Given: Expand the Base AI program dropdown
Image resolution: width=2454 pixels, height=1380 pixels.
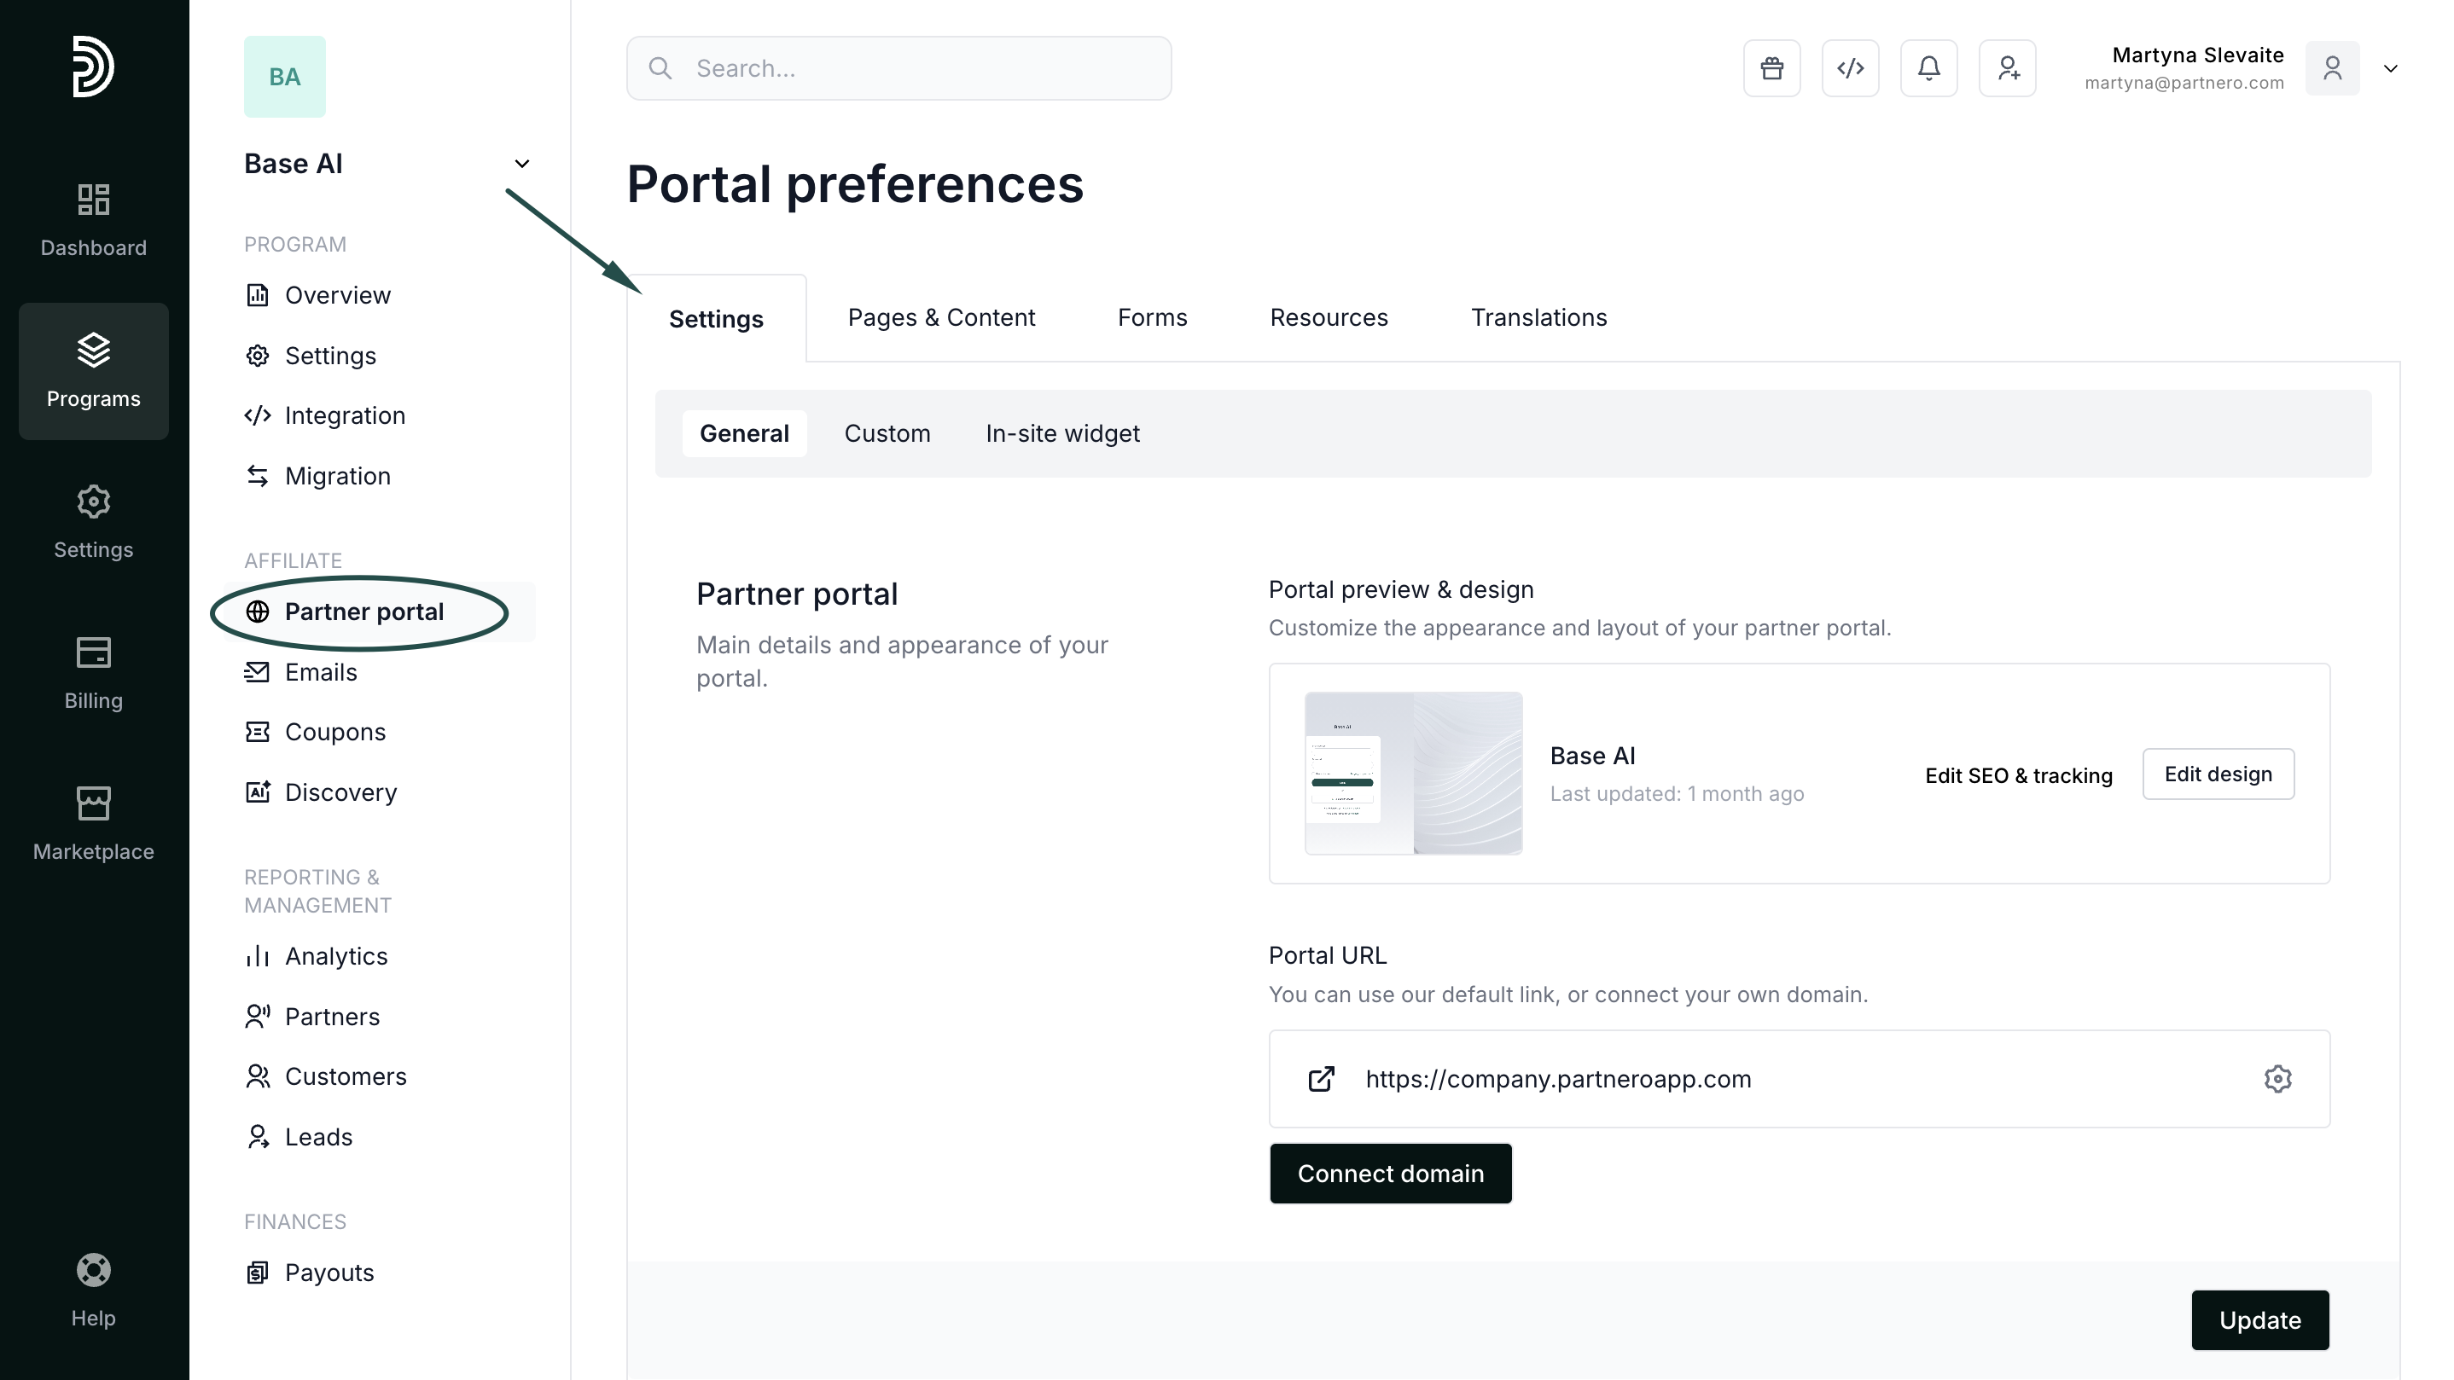Looking at the screenshot, I should point(521,164).
